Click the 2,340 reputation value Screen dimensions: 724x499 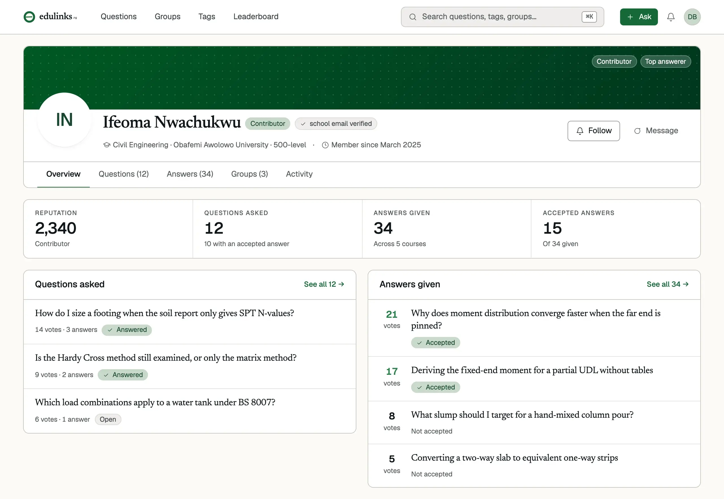[56, 228]
